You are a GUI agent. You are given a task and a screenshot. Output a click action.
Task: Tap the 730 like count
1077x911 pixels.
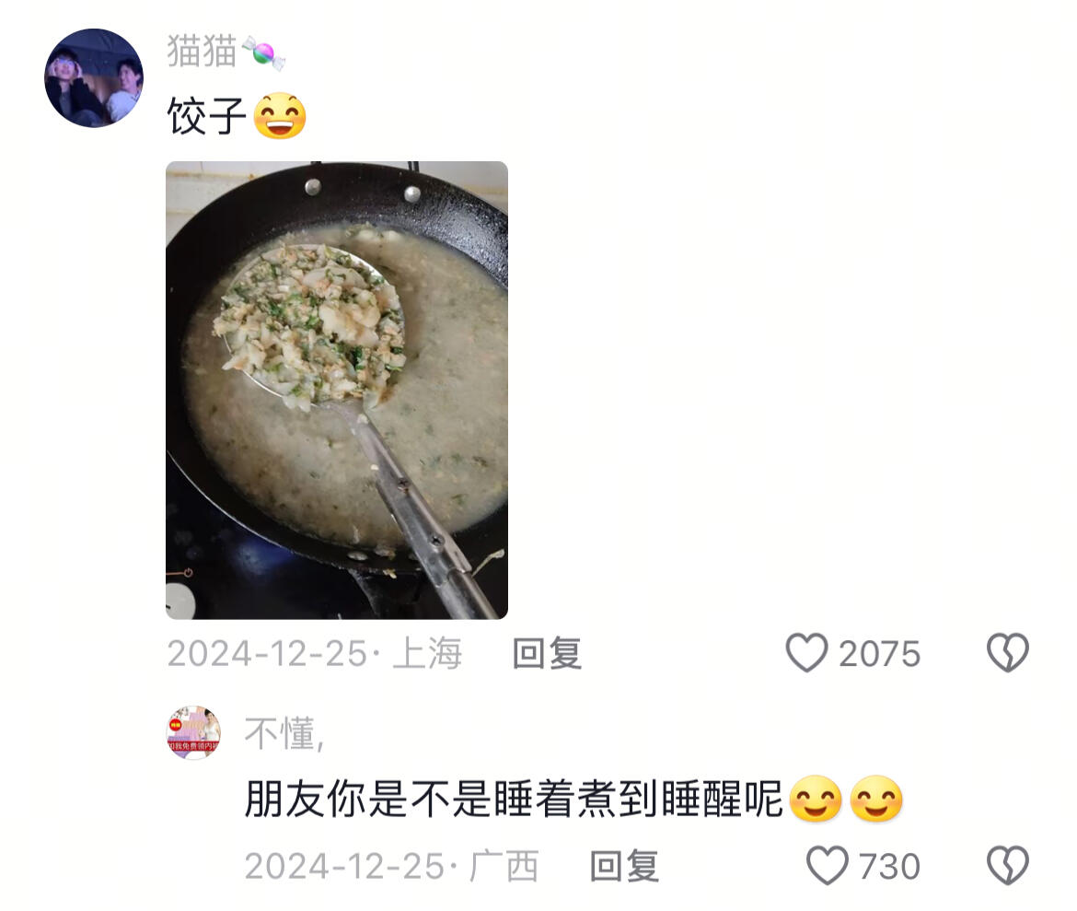889,866
